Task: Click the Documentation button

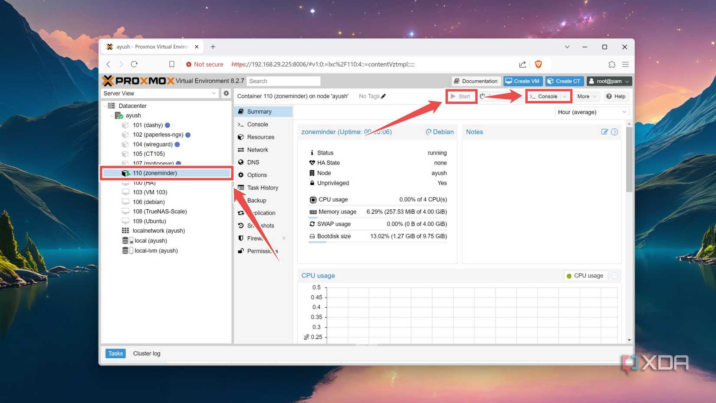Action: (476, 81)
